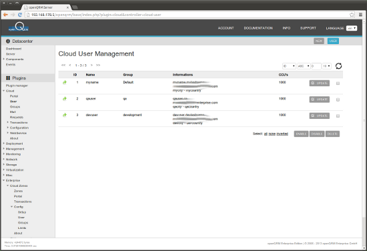This screenshot has width=367, height=251.
Task: Expand the Configuration submenu
Action: tap(8, 128)
